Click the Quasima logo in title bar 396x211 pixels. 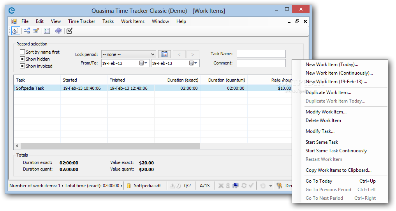pos(12,10)
